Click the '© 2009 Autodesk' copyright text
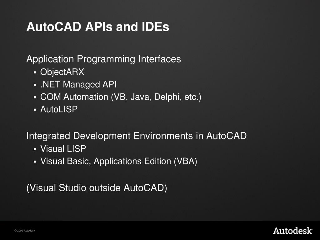320x240 pixels. coord(25,231)
